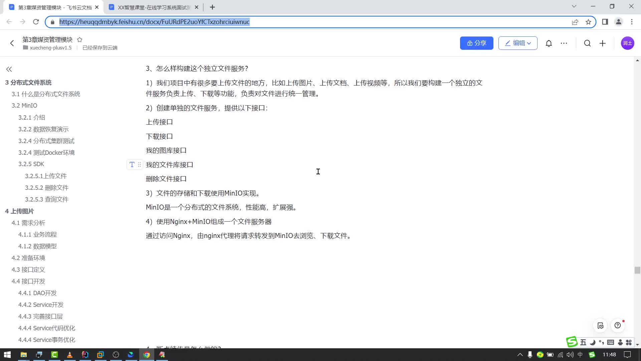Open Chrome profile icon

point(618,22)
